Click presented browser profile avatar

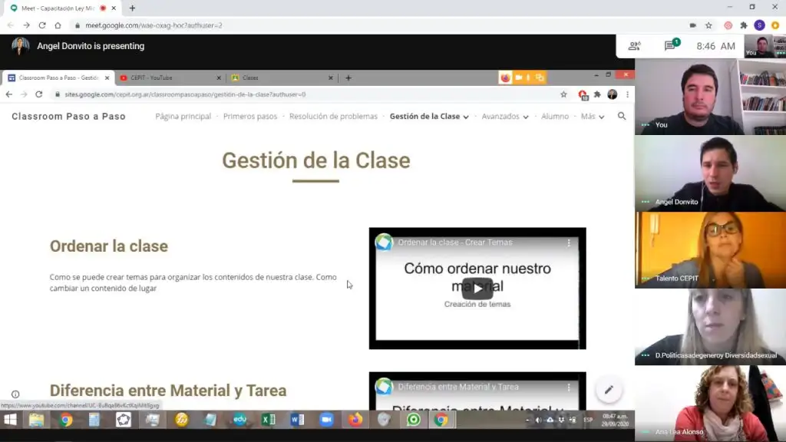point(612,94)
